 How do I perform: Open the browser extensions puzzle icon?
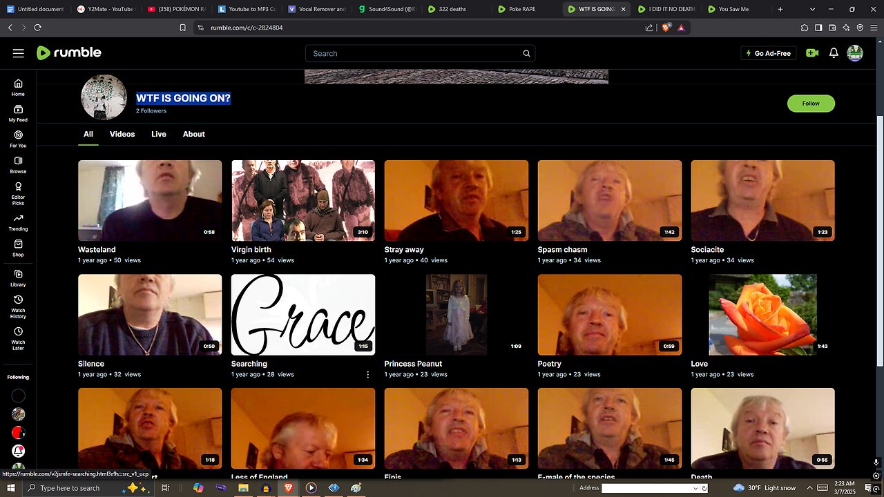pos(805,28)
